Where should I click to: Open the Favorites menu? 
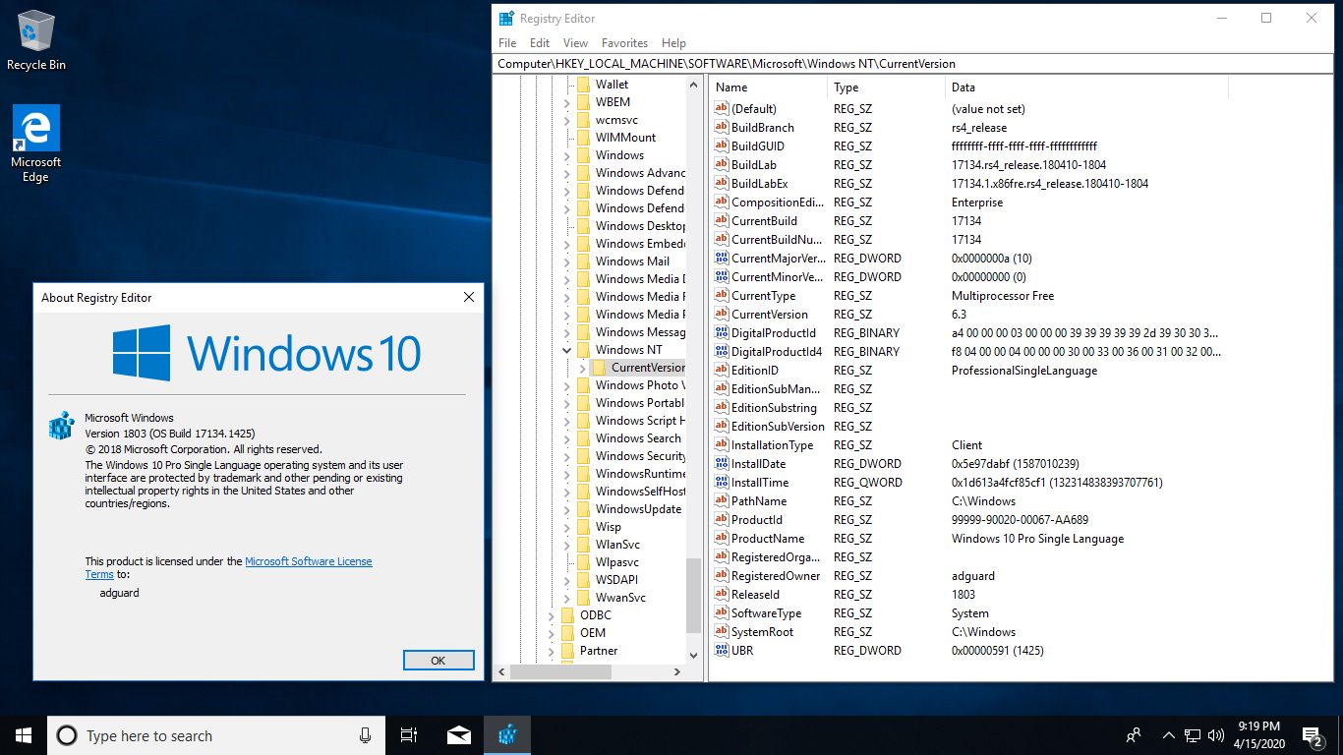(624, 43)
